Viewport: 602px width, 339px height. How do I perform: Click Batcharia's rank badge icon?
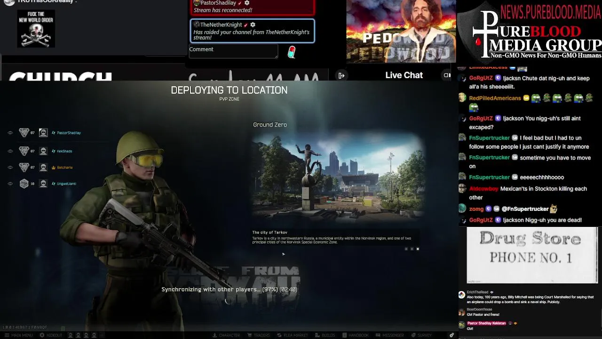24,167
